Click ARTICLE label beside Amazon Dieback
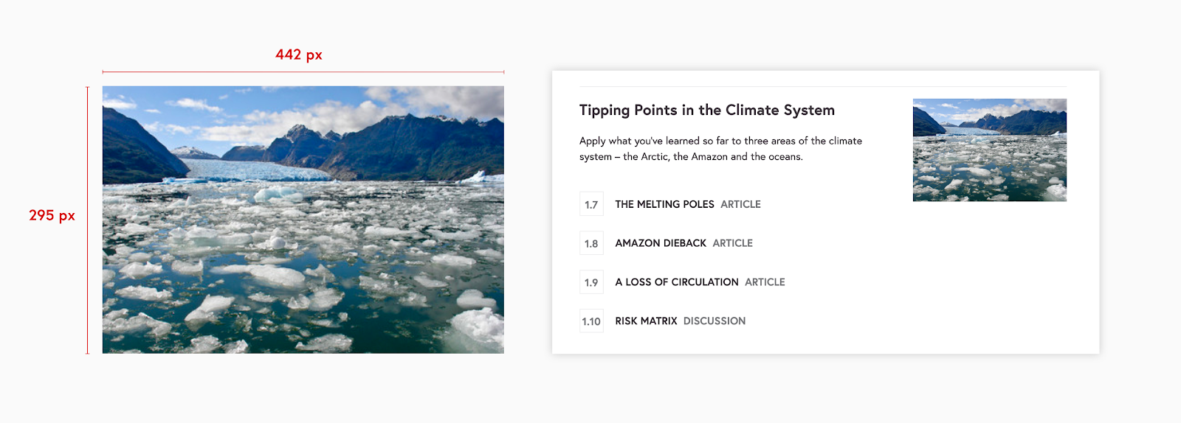The width and height of the screenshot is (1181, 423). [x=732, y=243]
